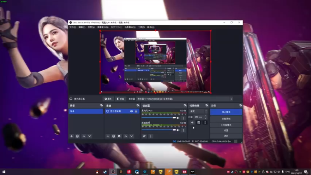
Task: Mute the Mic/Aux audio channel
Action: click(178, 118)
